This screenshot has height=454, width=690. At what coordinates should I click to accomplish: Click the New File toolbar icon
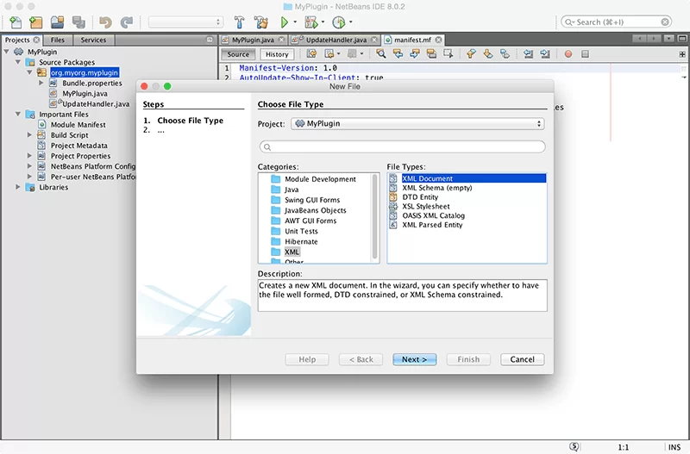click(x=16, y=22)
